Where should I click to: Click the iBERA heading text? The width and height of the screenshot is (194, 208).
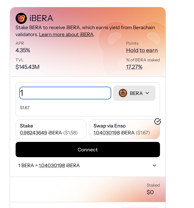point(41,18)
